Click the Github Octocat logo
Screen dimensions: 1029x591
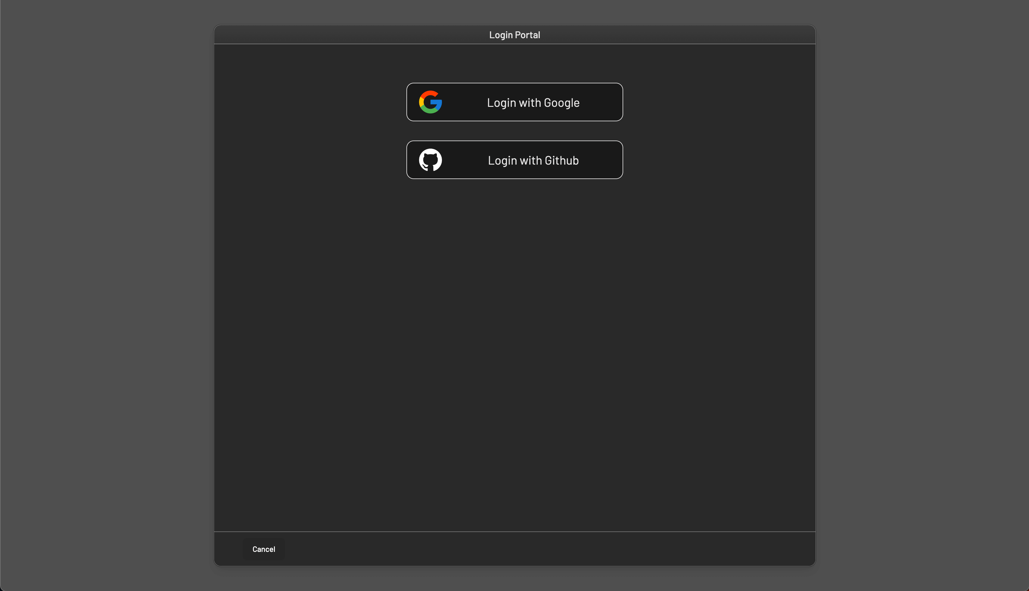click(430, 160)
